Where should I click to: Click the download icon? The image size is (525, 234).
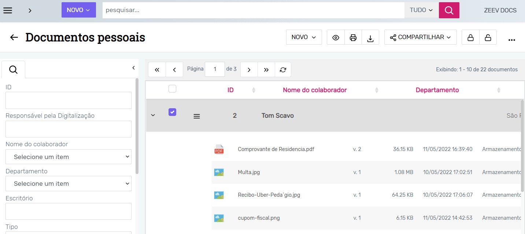click(370, 38)
